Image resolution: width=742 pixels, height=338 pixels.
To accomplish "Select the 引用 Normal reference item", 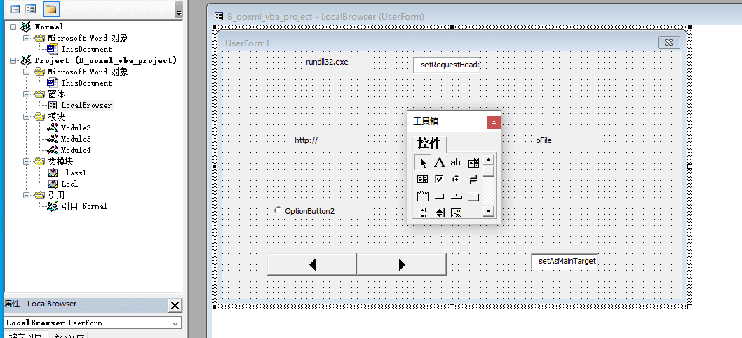I will tap(84, 206).
